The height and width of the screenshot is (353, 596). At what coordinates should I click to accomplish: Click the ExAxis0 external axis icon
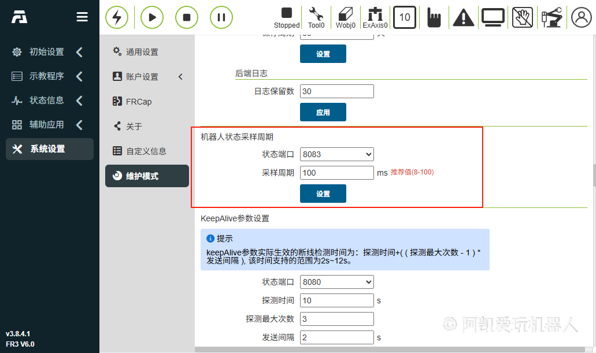[x=375, y=17]
